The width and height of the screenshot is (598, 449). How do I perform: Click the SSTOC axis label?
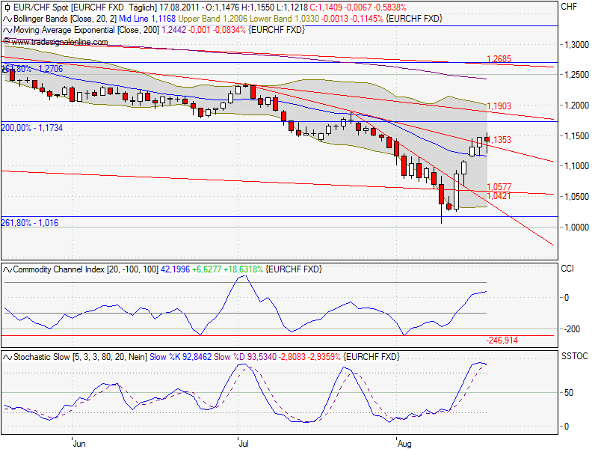click(574, 357)
